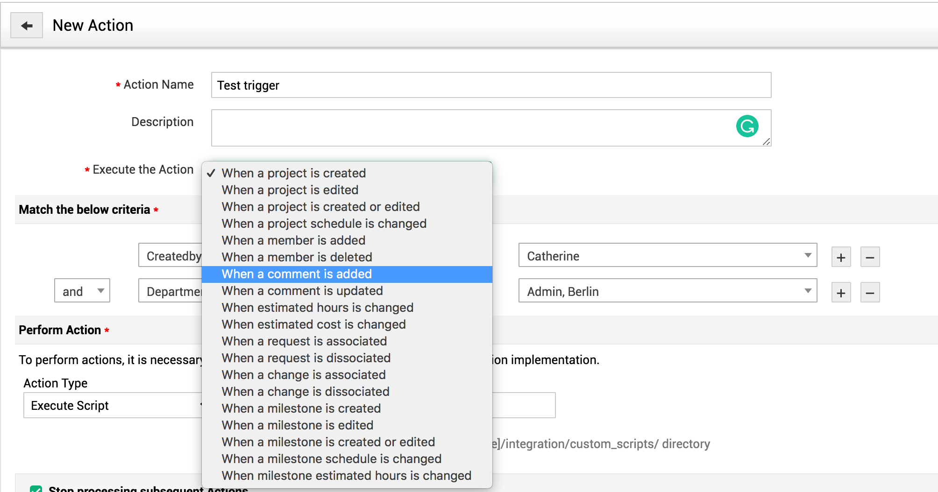Add criteria row after Admin, Berlin

click(841, 293)
